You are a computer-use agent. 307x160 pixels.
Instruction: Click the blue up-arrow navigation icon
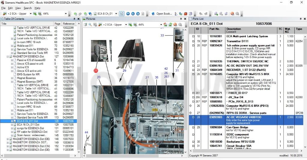pyautogui.click(x=128, y=14)
